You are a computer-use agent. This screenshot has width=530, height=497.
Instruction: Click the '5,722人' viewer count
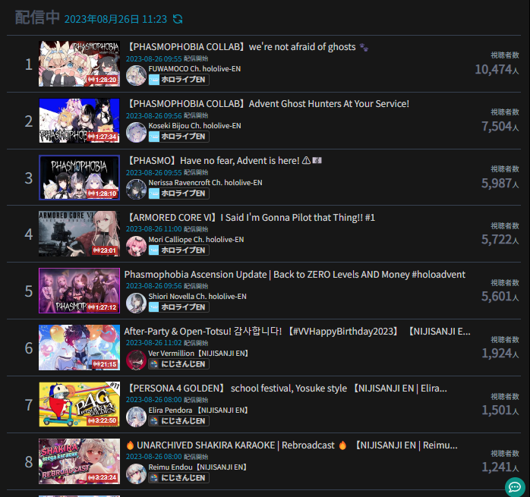click(500, 240)
